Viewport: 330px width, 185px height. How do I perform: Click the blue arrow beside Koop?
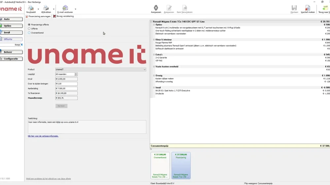[x=22, y=45]
